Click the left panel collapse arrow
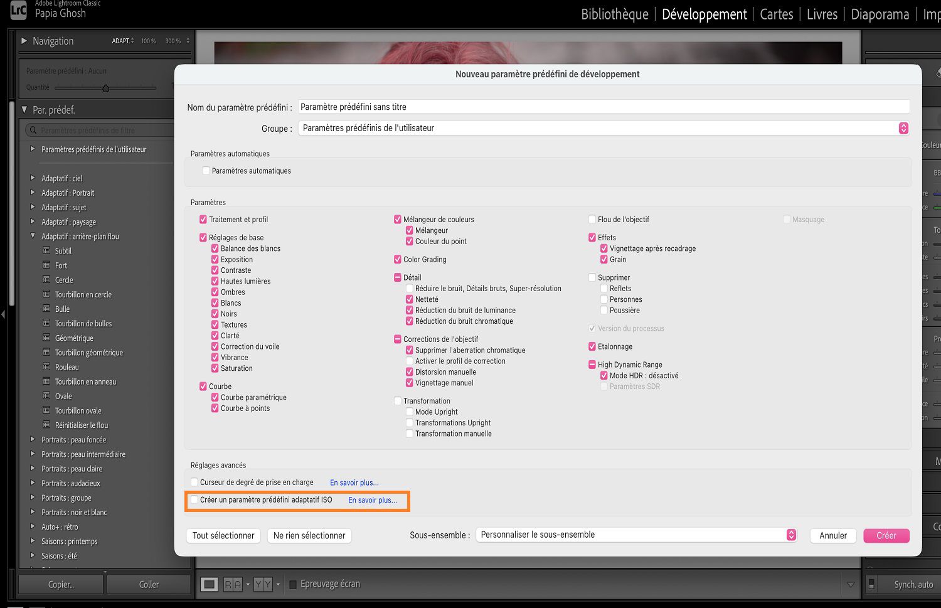 click(3, 314)
